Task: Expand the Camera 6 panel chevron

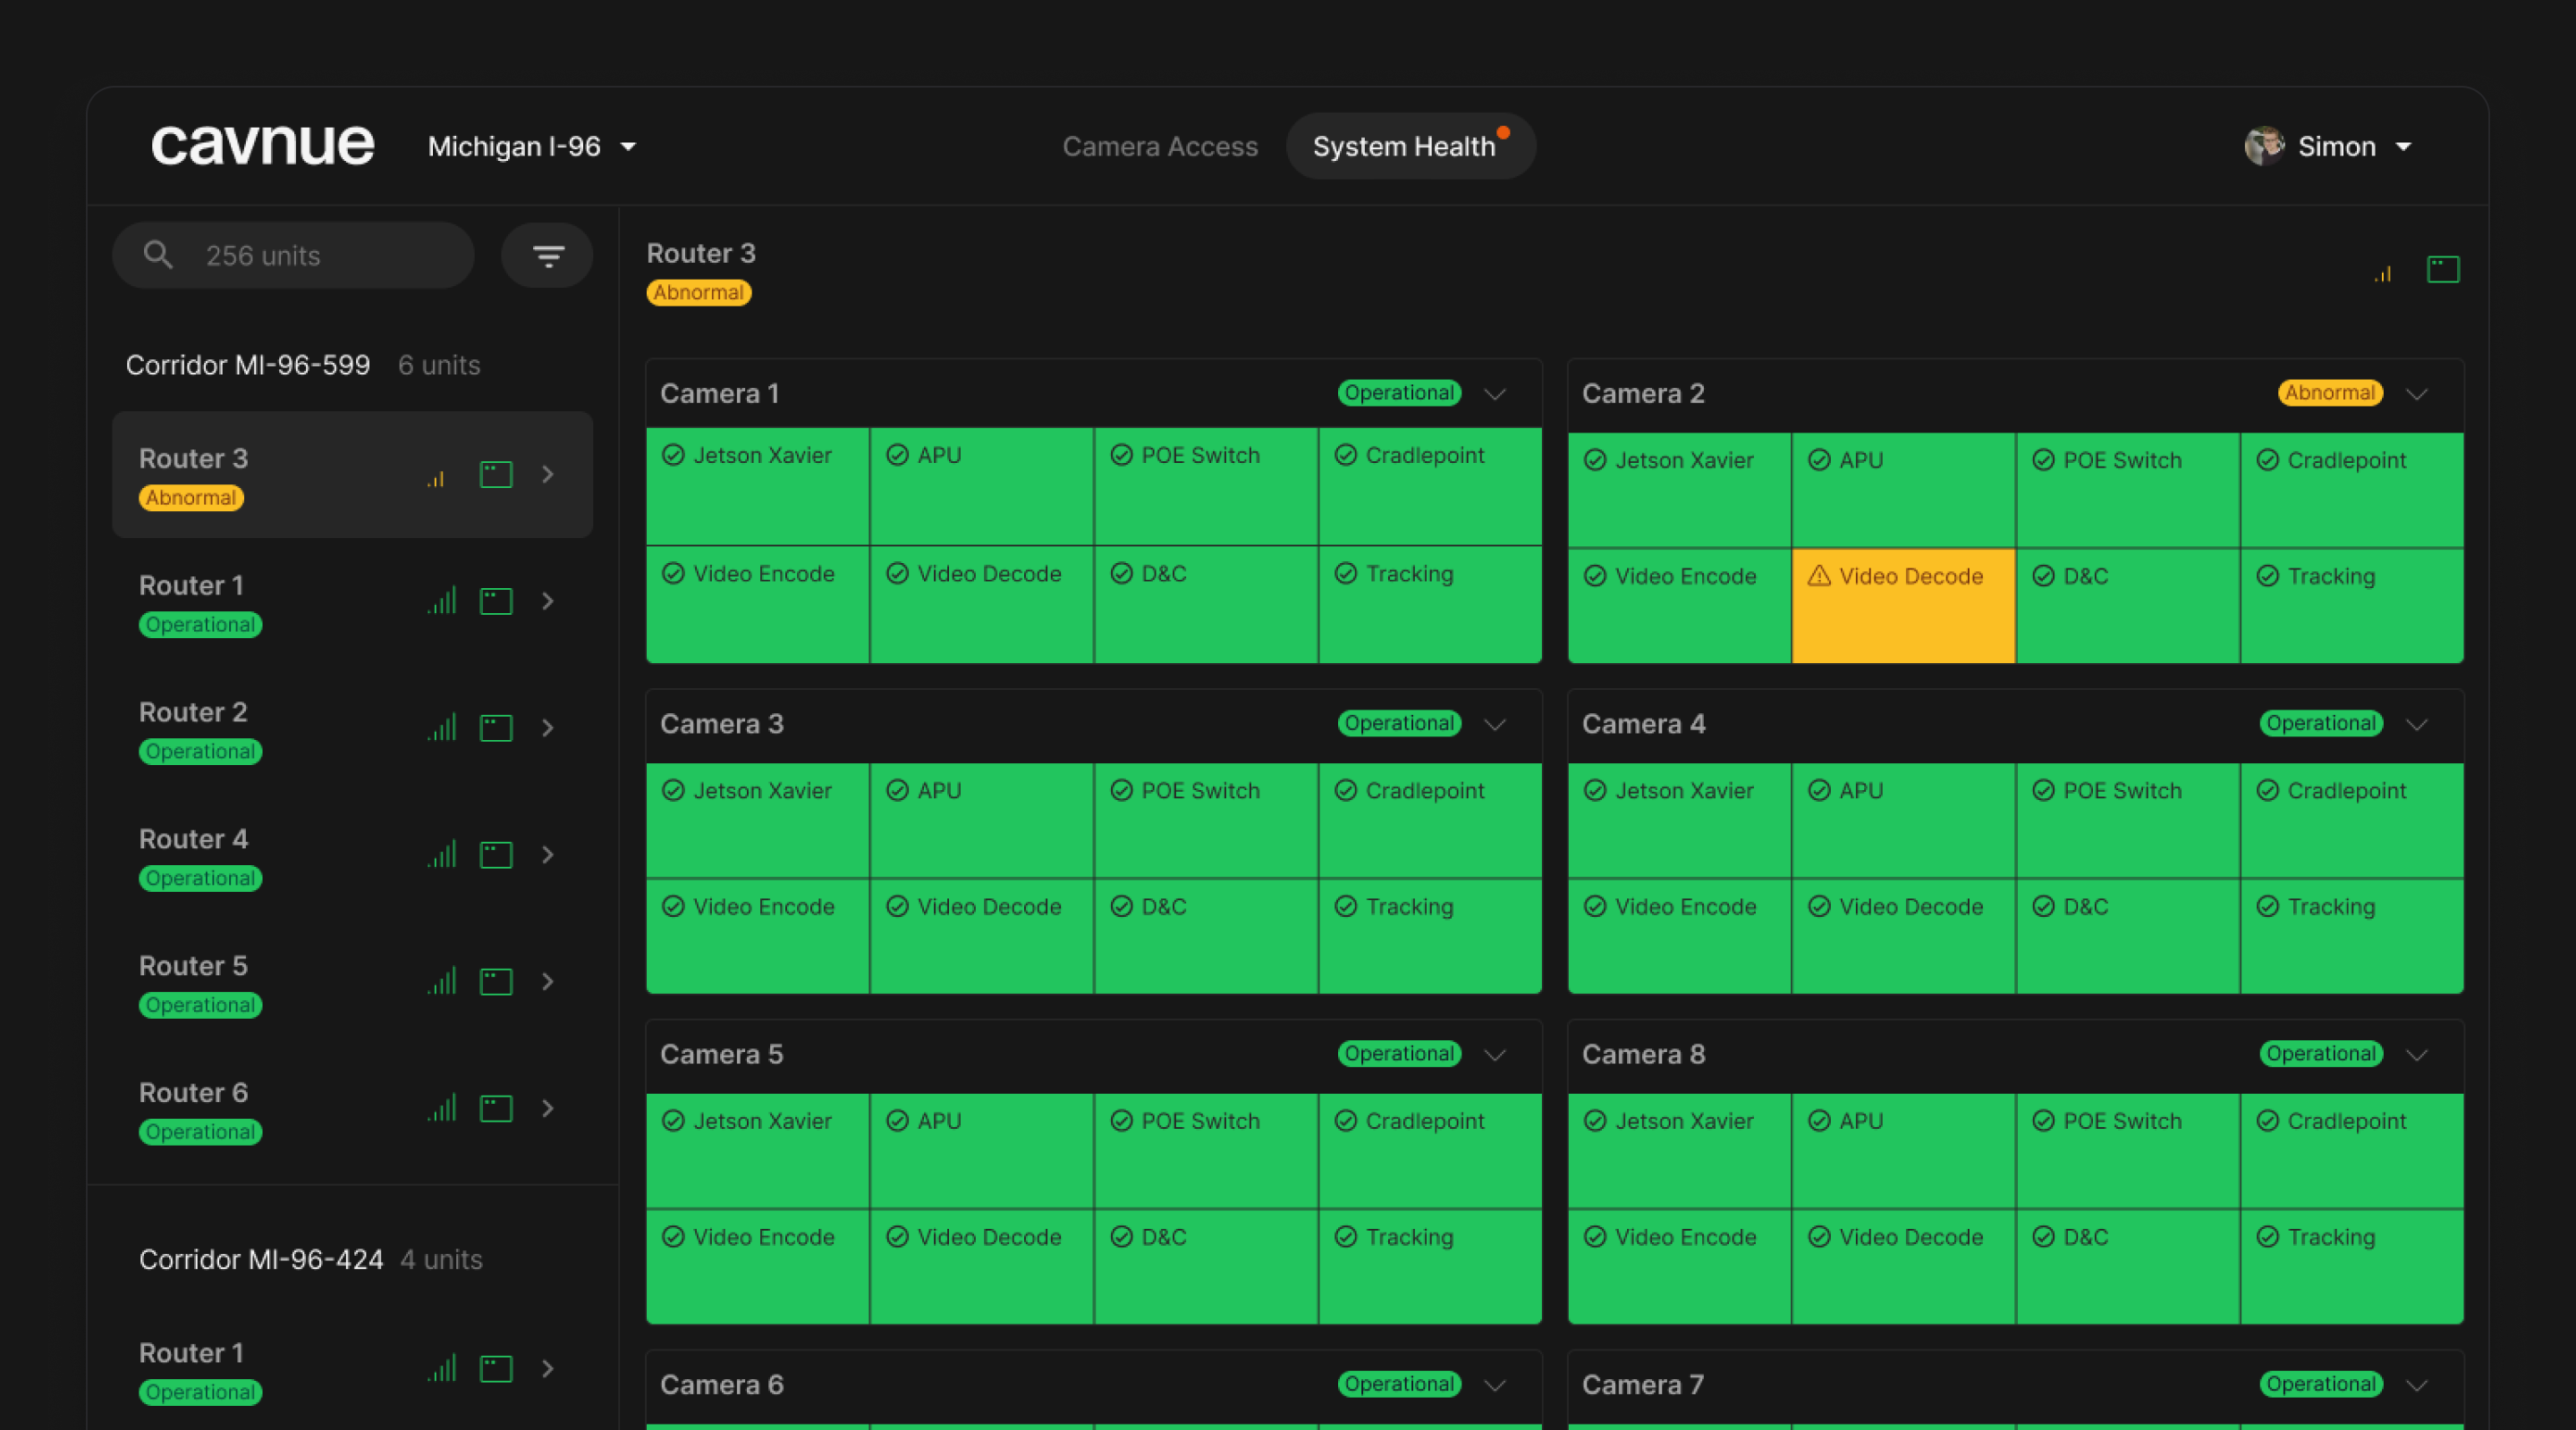Action: click(x=1495, y=1385)
